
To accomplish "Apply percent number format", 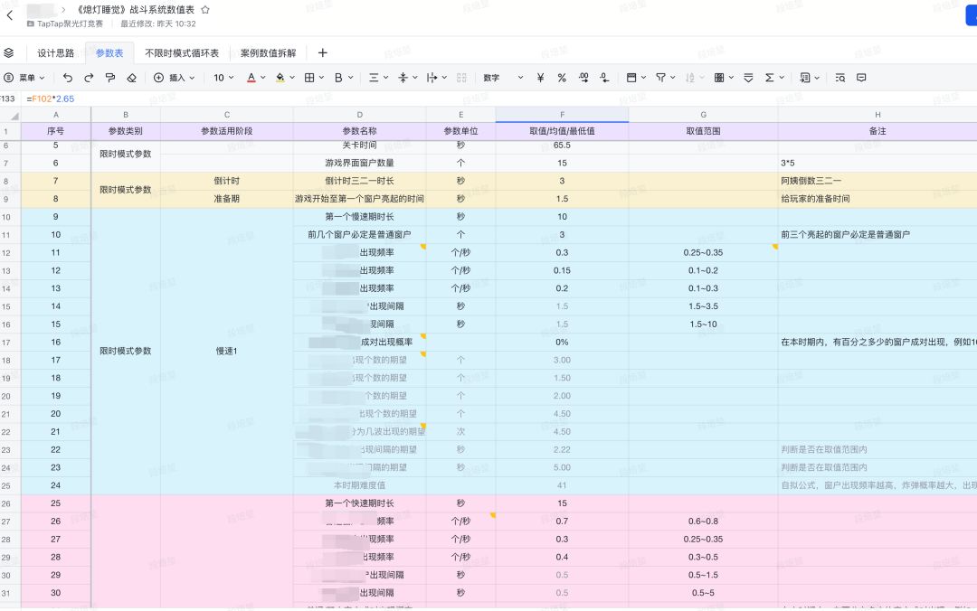I will pyautogui.click(x=562, y=78).
